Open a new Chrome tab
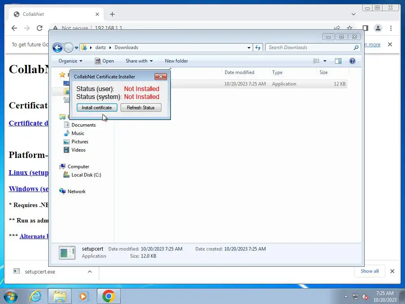The image size is (405, 304). [112, 14]
